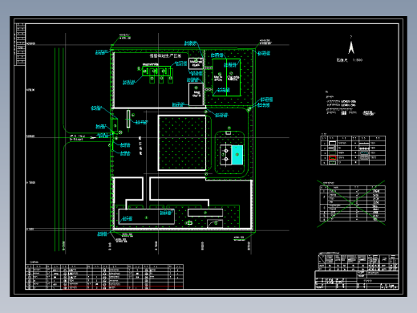This screenshot has width=417, height=313.
Task: Select the scale ratio text beside the north arrow label
Action: (x=358, y=60)
